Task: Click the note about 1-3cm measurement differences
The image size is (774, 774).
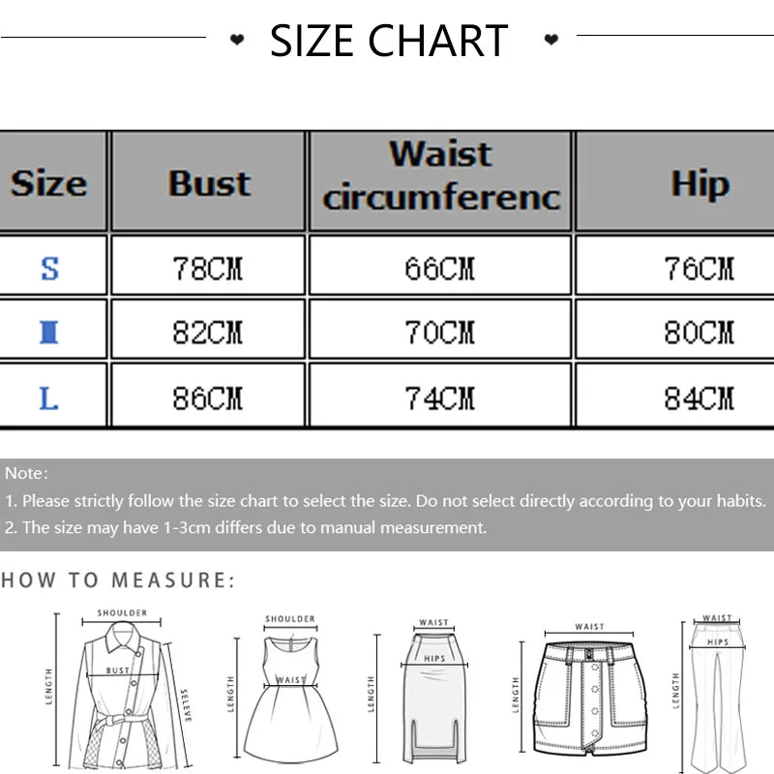Action: (246, 527)
